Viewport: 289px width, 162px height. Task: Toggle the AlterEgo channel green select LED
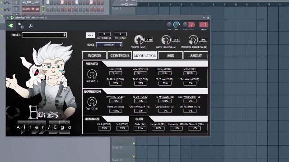pyautogui.click(x=43, y=9)
